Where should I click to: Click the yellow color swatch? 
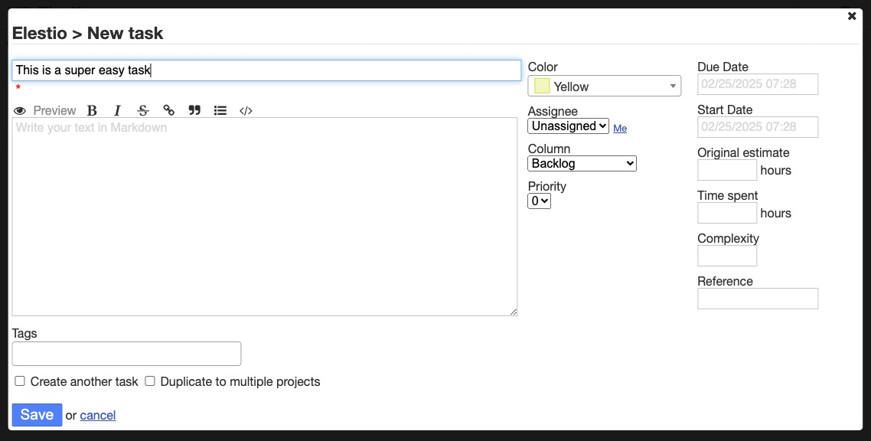tap(542, 86)
